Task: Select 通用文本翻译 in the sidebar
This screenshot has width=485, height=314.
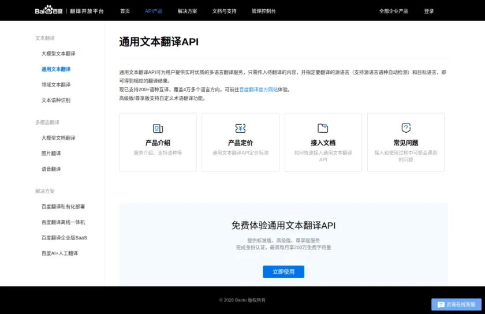Action: pos(56,69)
